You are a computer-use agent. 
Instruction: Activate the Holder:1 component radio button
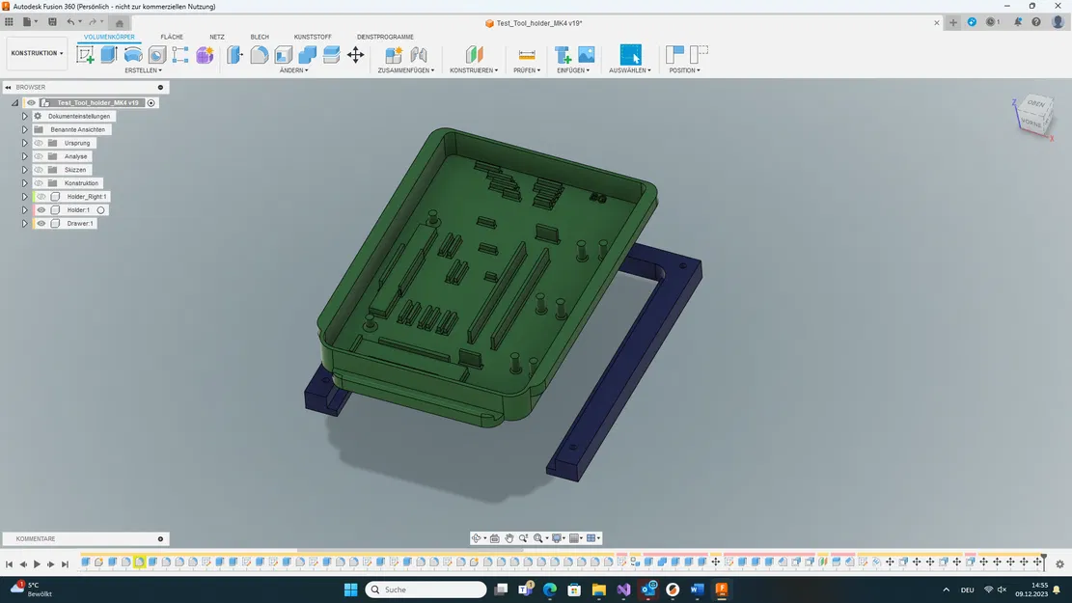click(100, 210)
